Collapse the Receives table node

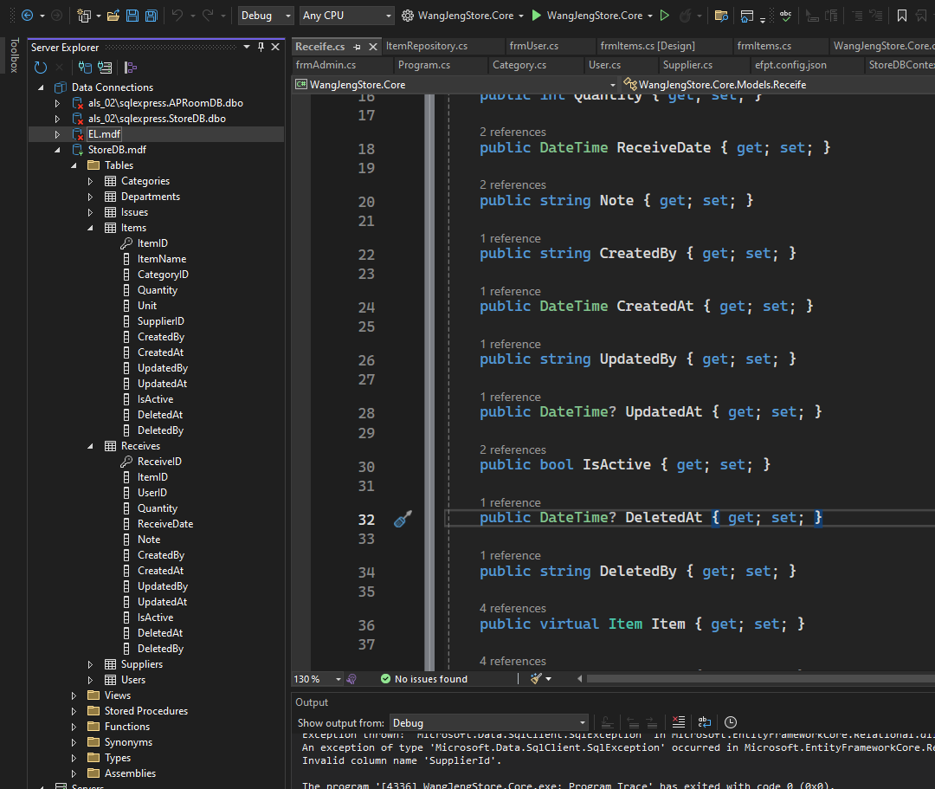[91, 446]
